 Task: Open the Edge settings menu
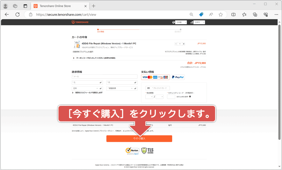point(276,15)
